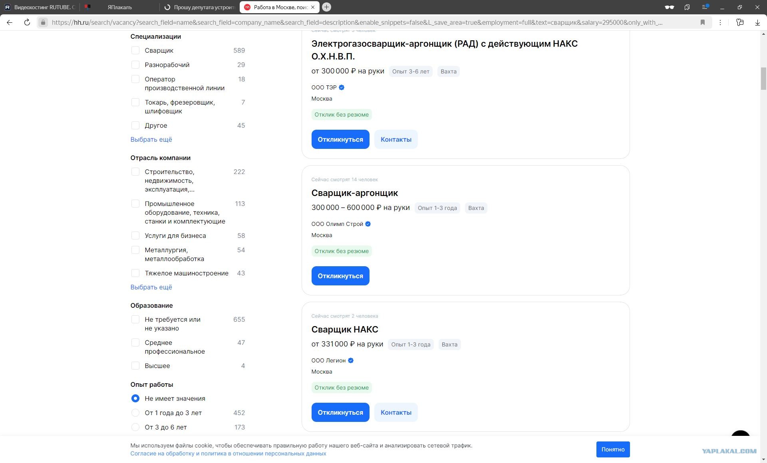Click the verified badge next to ООО Легион

click(351, 360)
